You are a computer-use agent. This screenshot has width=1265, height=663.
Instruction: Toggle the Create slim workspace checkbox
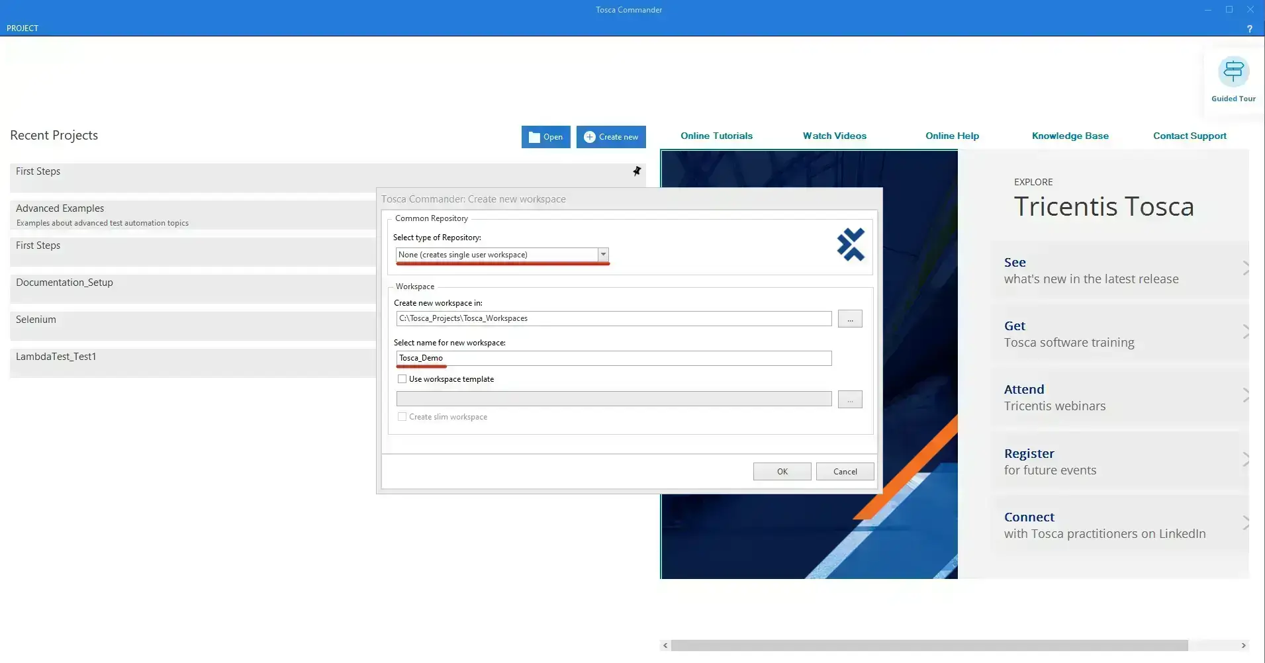pos(402,417)
